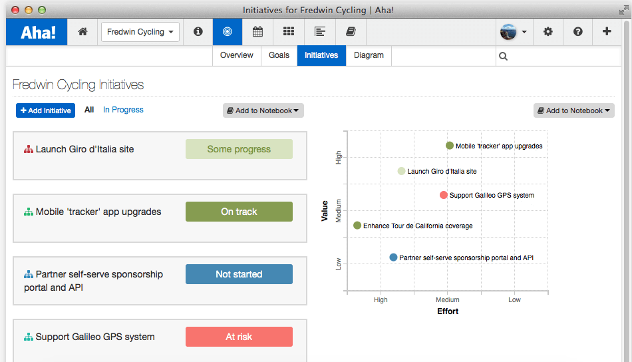The image size is (632, 362).
Task: Click the hierarchy icon beside Partner self-serve sponsorship
Action: click(x=29, y=275)
